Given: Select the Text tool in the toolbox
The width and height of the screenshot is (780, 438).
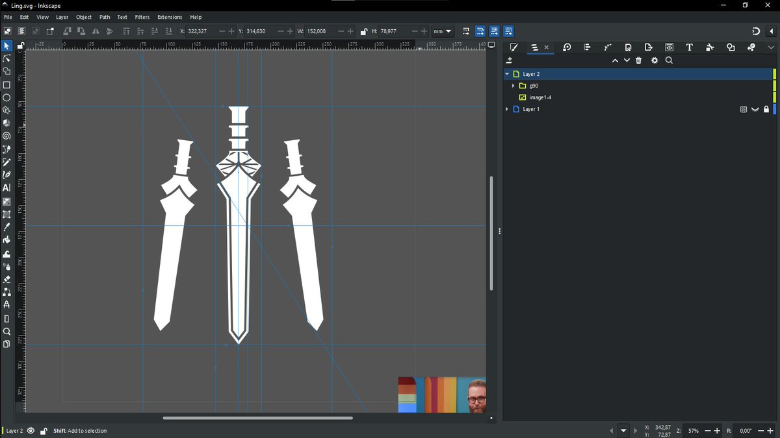Looking at the screenshot, I should pyautogui.click(x=6, y=188).
